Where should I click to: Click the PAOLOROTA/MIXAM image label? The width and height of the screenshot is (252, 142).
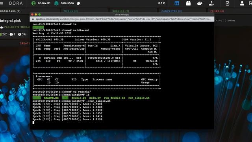pyautogui.click(x=17, y=27)
